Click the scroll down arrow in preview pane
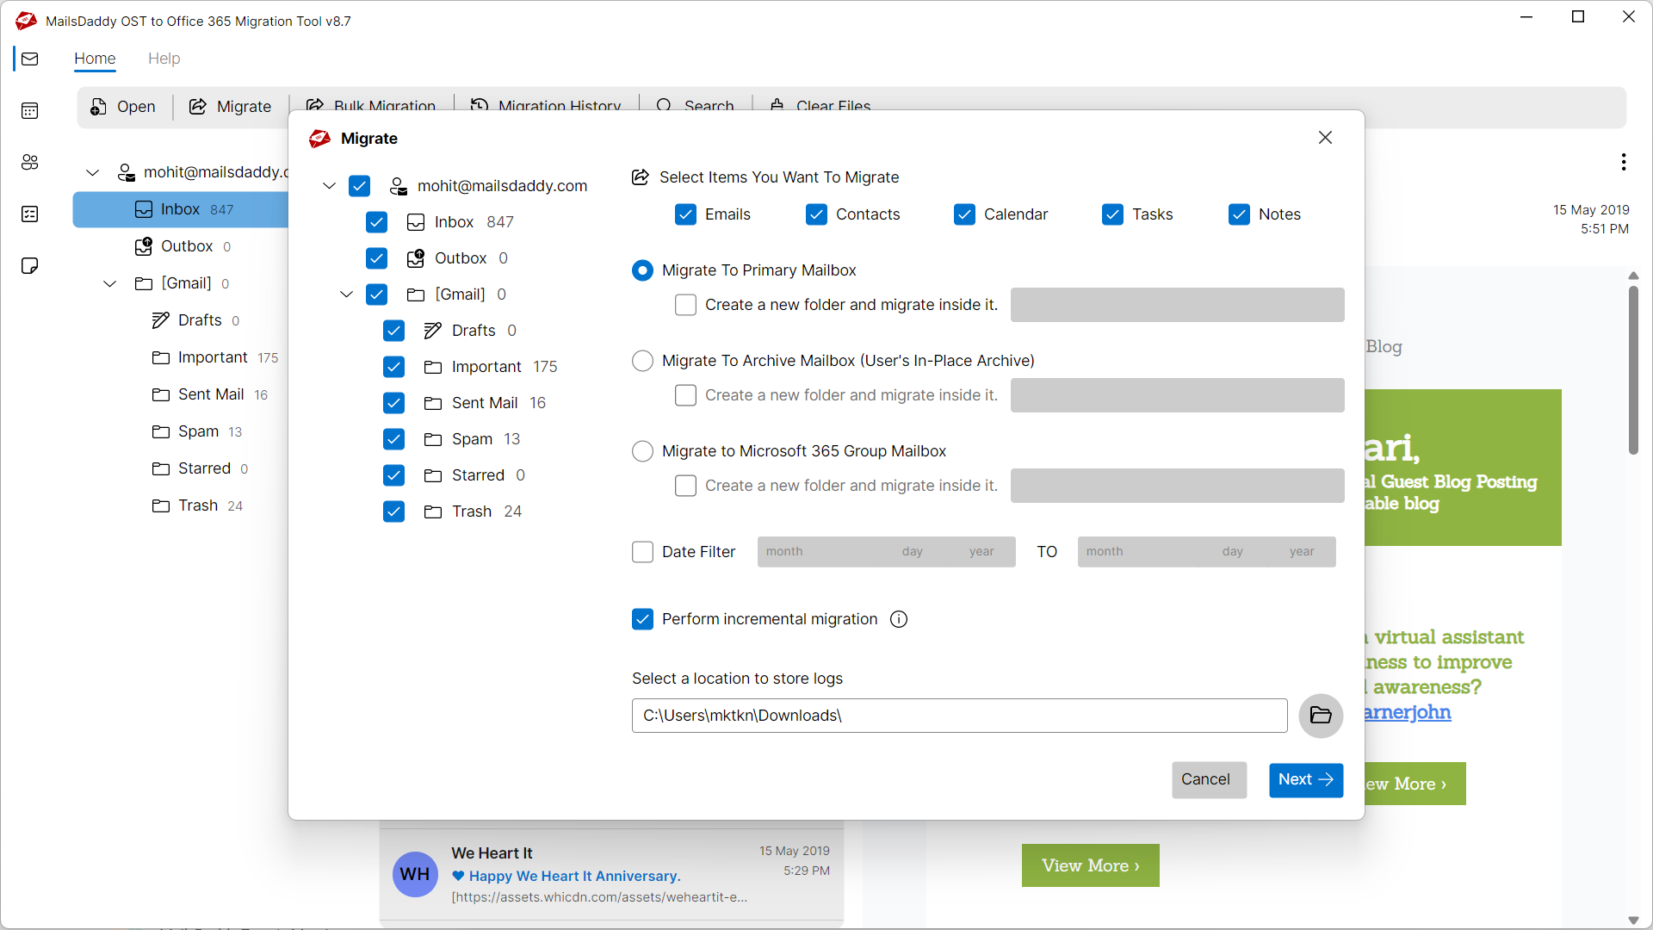Image resolution: width=1653 pixels, height=930 pixels. [1633, 921]
